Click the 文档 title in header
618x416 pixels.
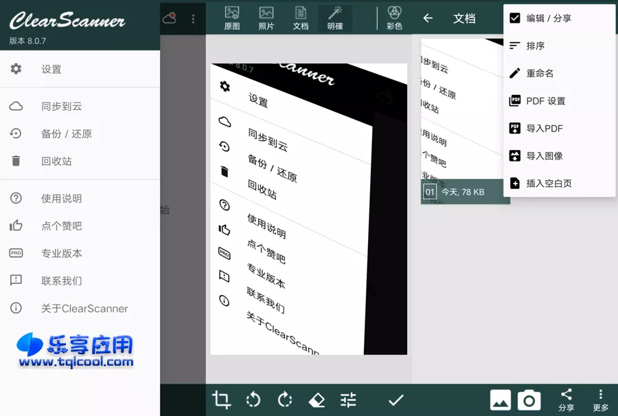point(464,18)
